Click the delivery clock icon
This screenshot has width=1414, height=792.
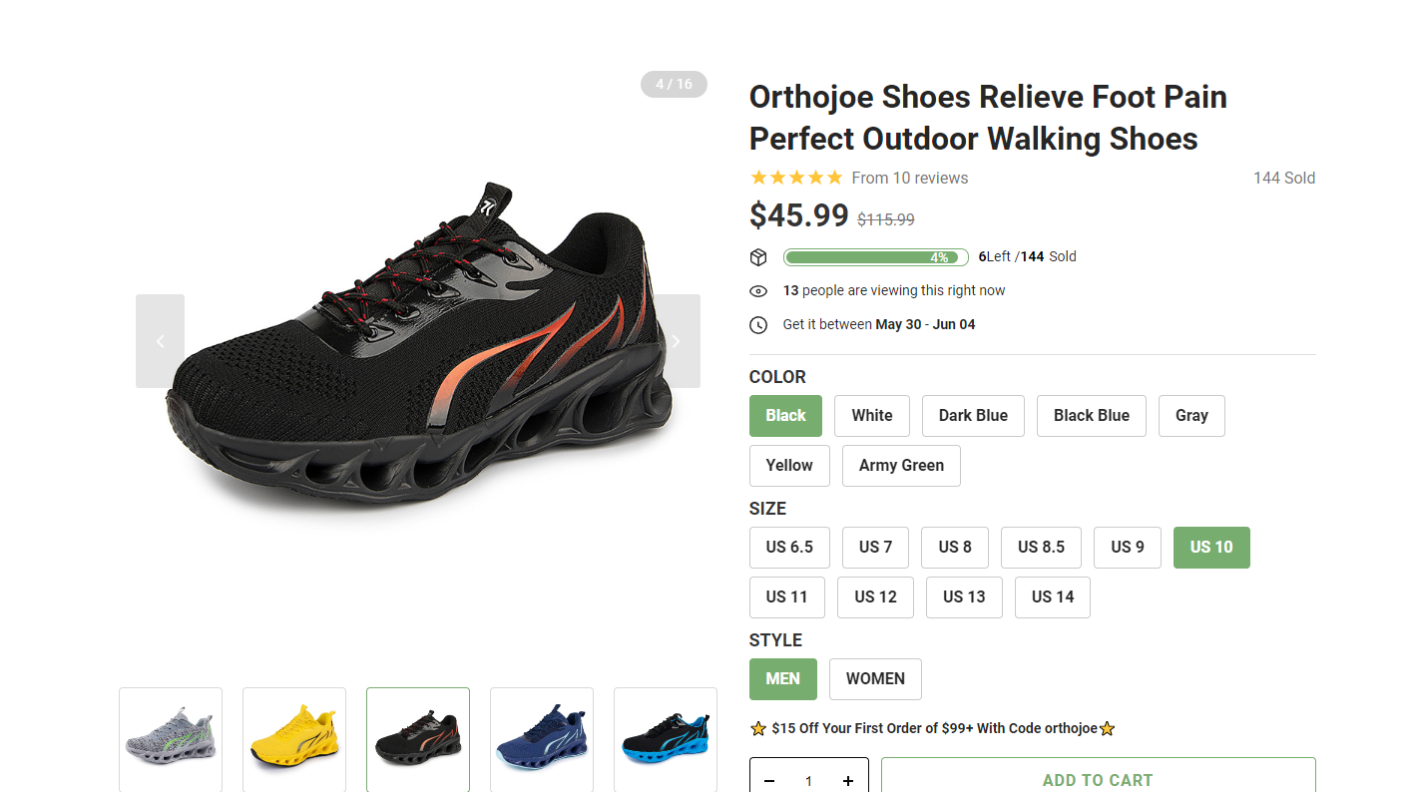(x=758, y=325)
